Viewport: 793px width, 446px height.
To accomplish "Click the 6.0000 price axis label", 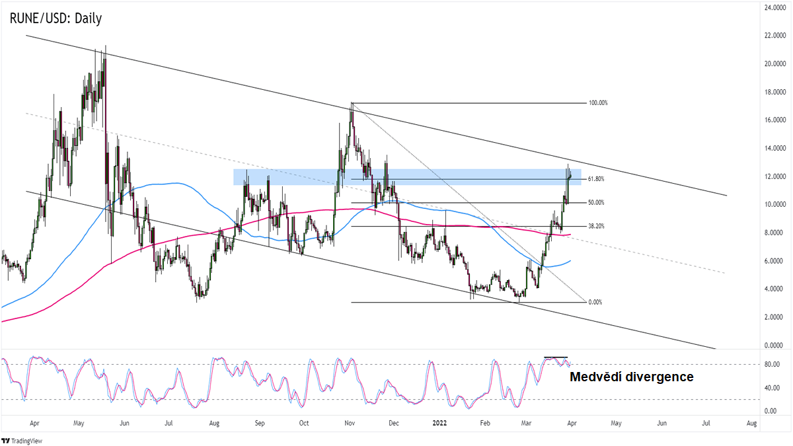I will (x=773, y=261).
